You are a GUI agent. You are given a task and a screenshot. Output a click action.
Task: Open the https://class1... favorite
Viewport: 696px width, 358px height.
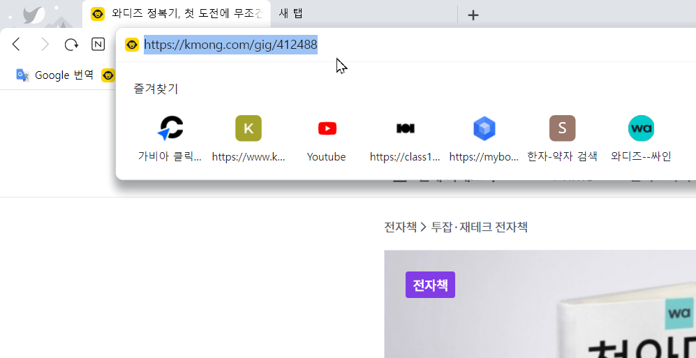405,140
